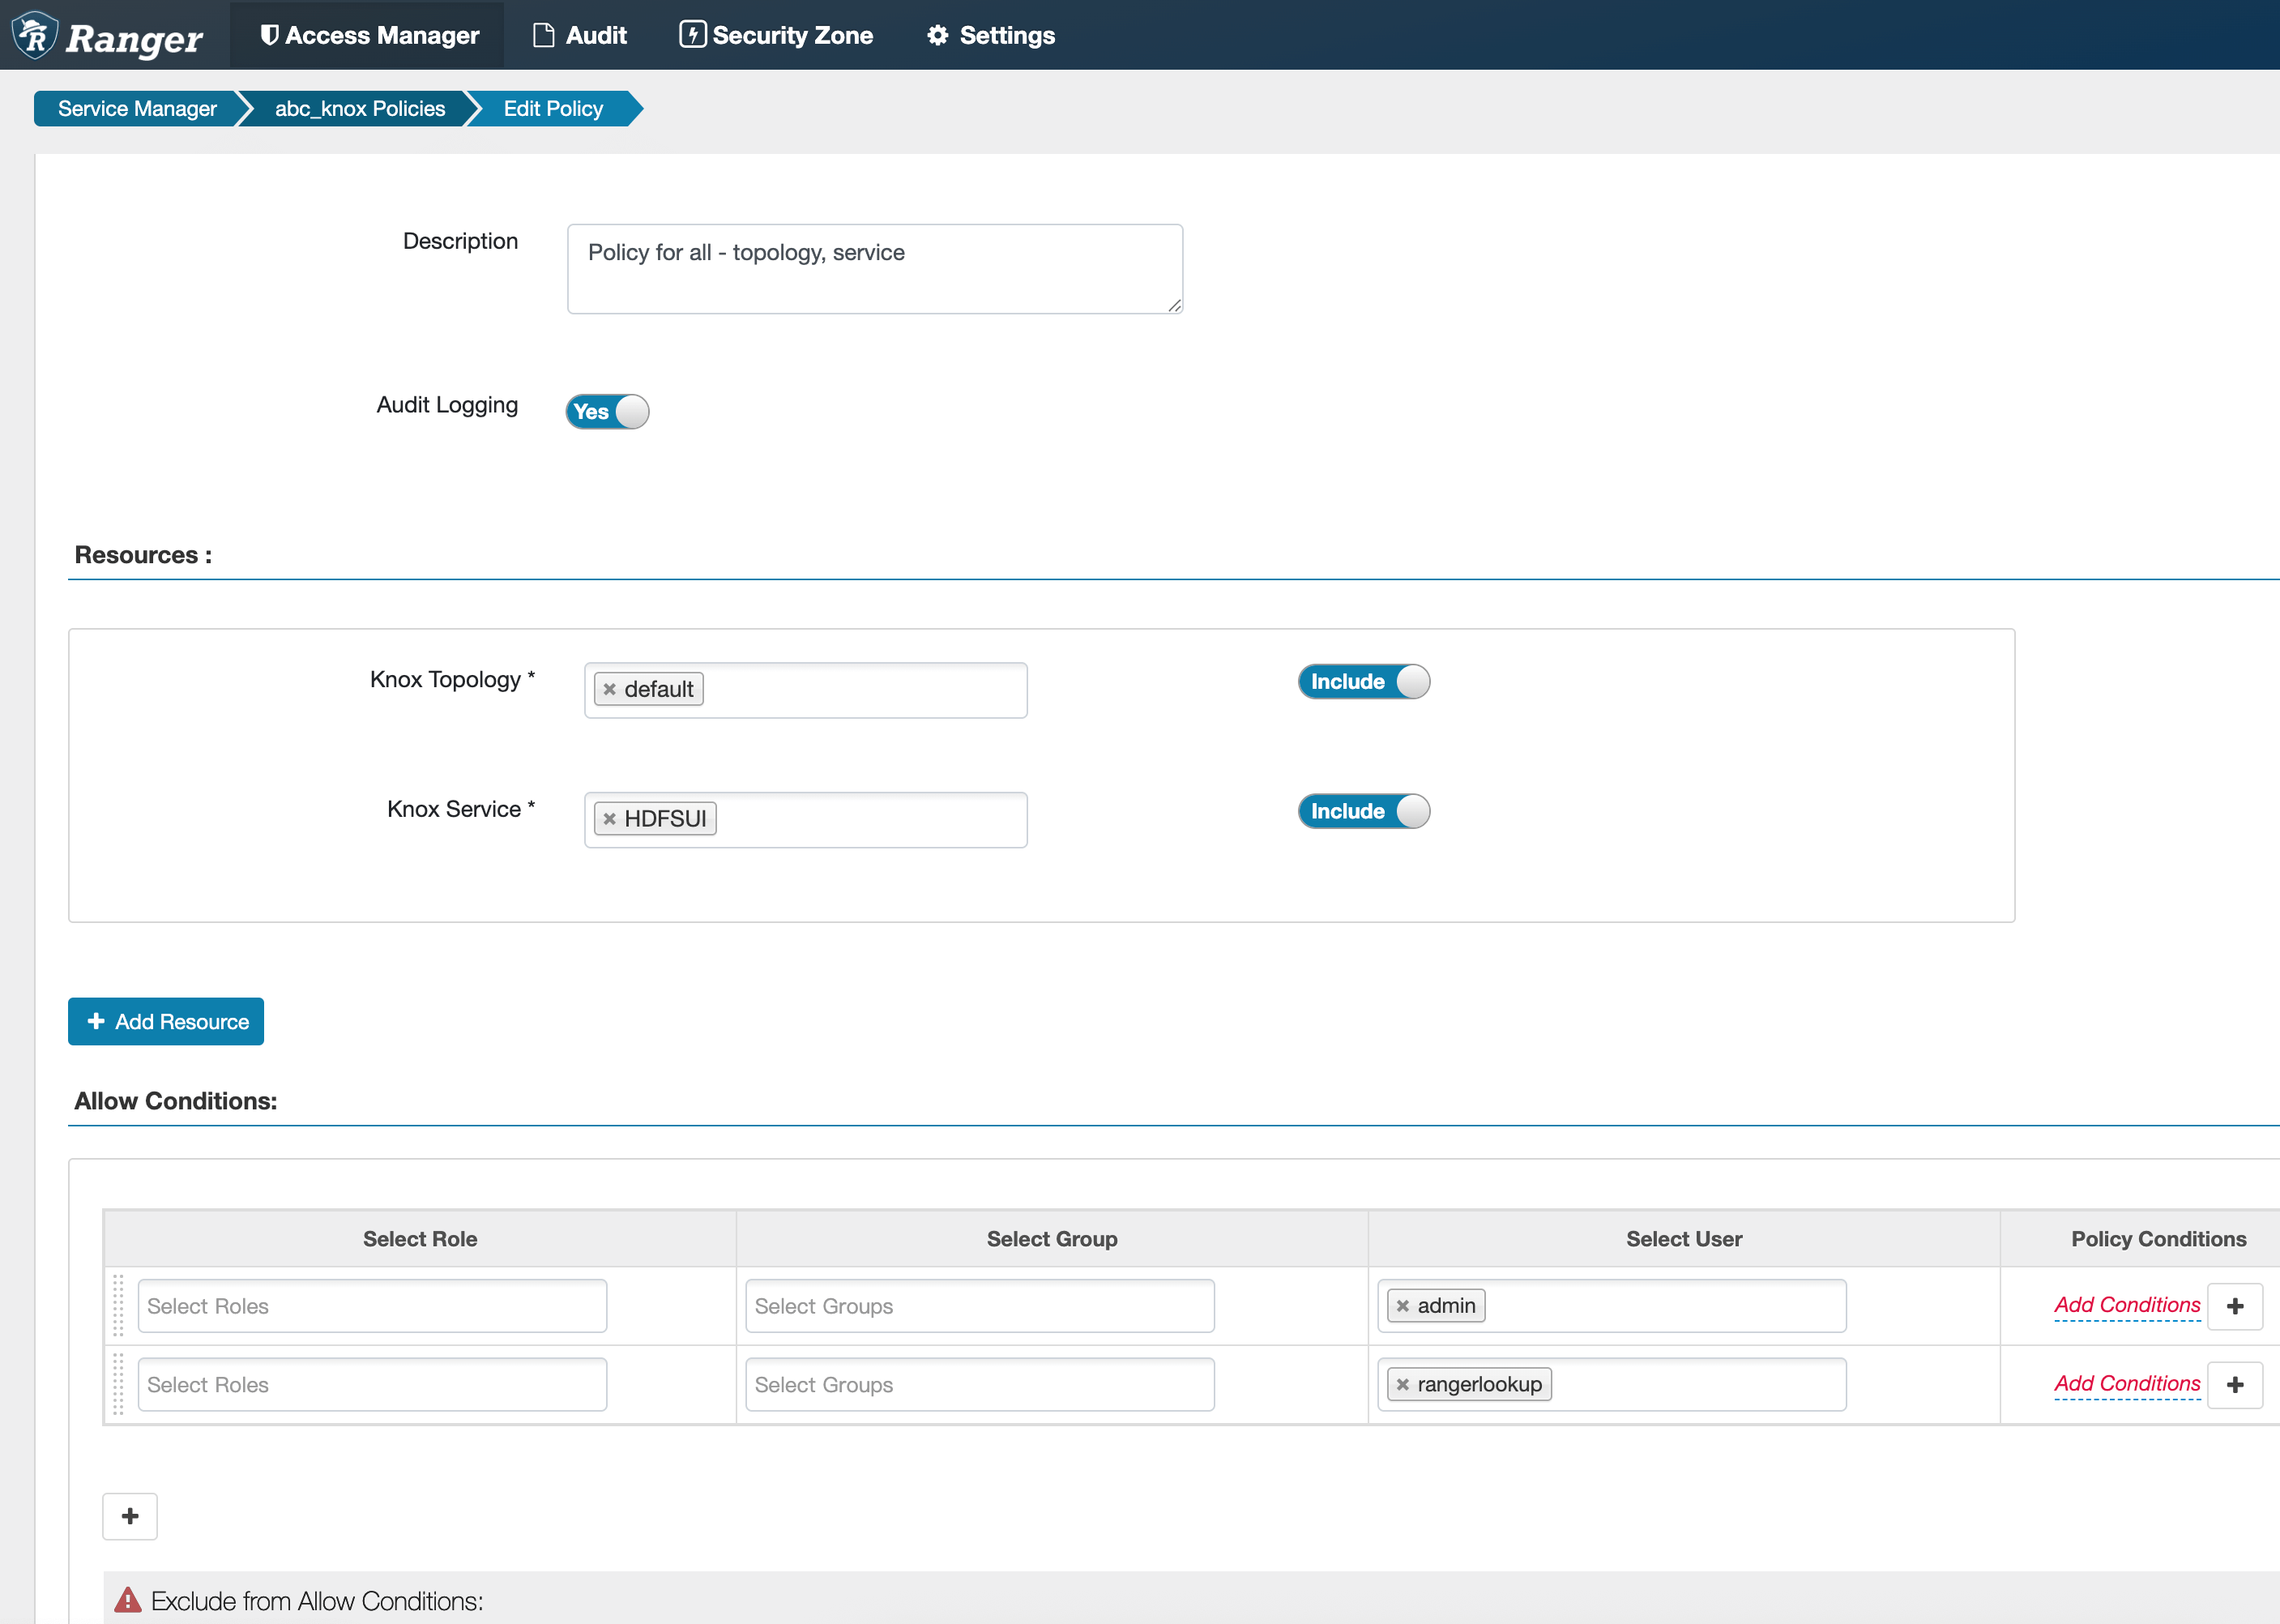2280x1624 pixels.
Task: Click in the Description text area
Action: pos(874,268)
